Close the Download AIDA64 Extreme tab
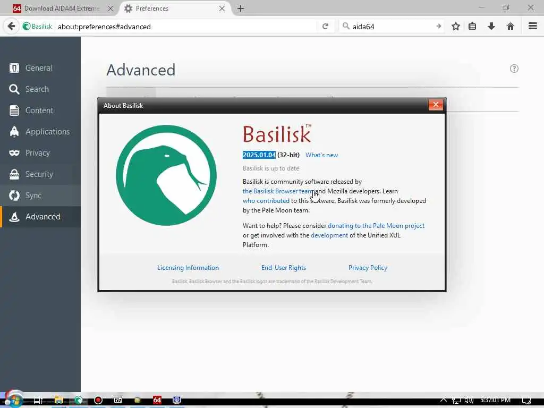 [x=110, y=8]
